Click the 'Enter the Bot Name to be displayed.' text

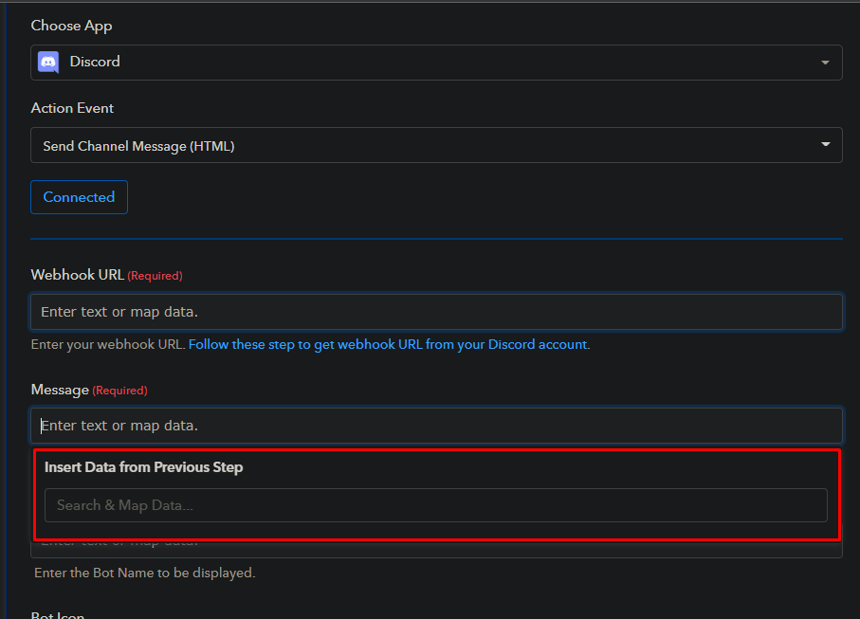coord(145,573)
